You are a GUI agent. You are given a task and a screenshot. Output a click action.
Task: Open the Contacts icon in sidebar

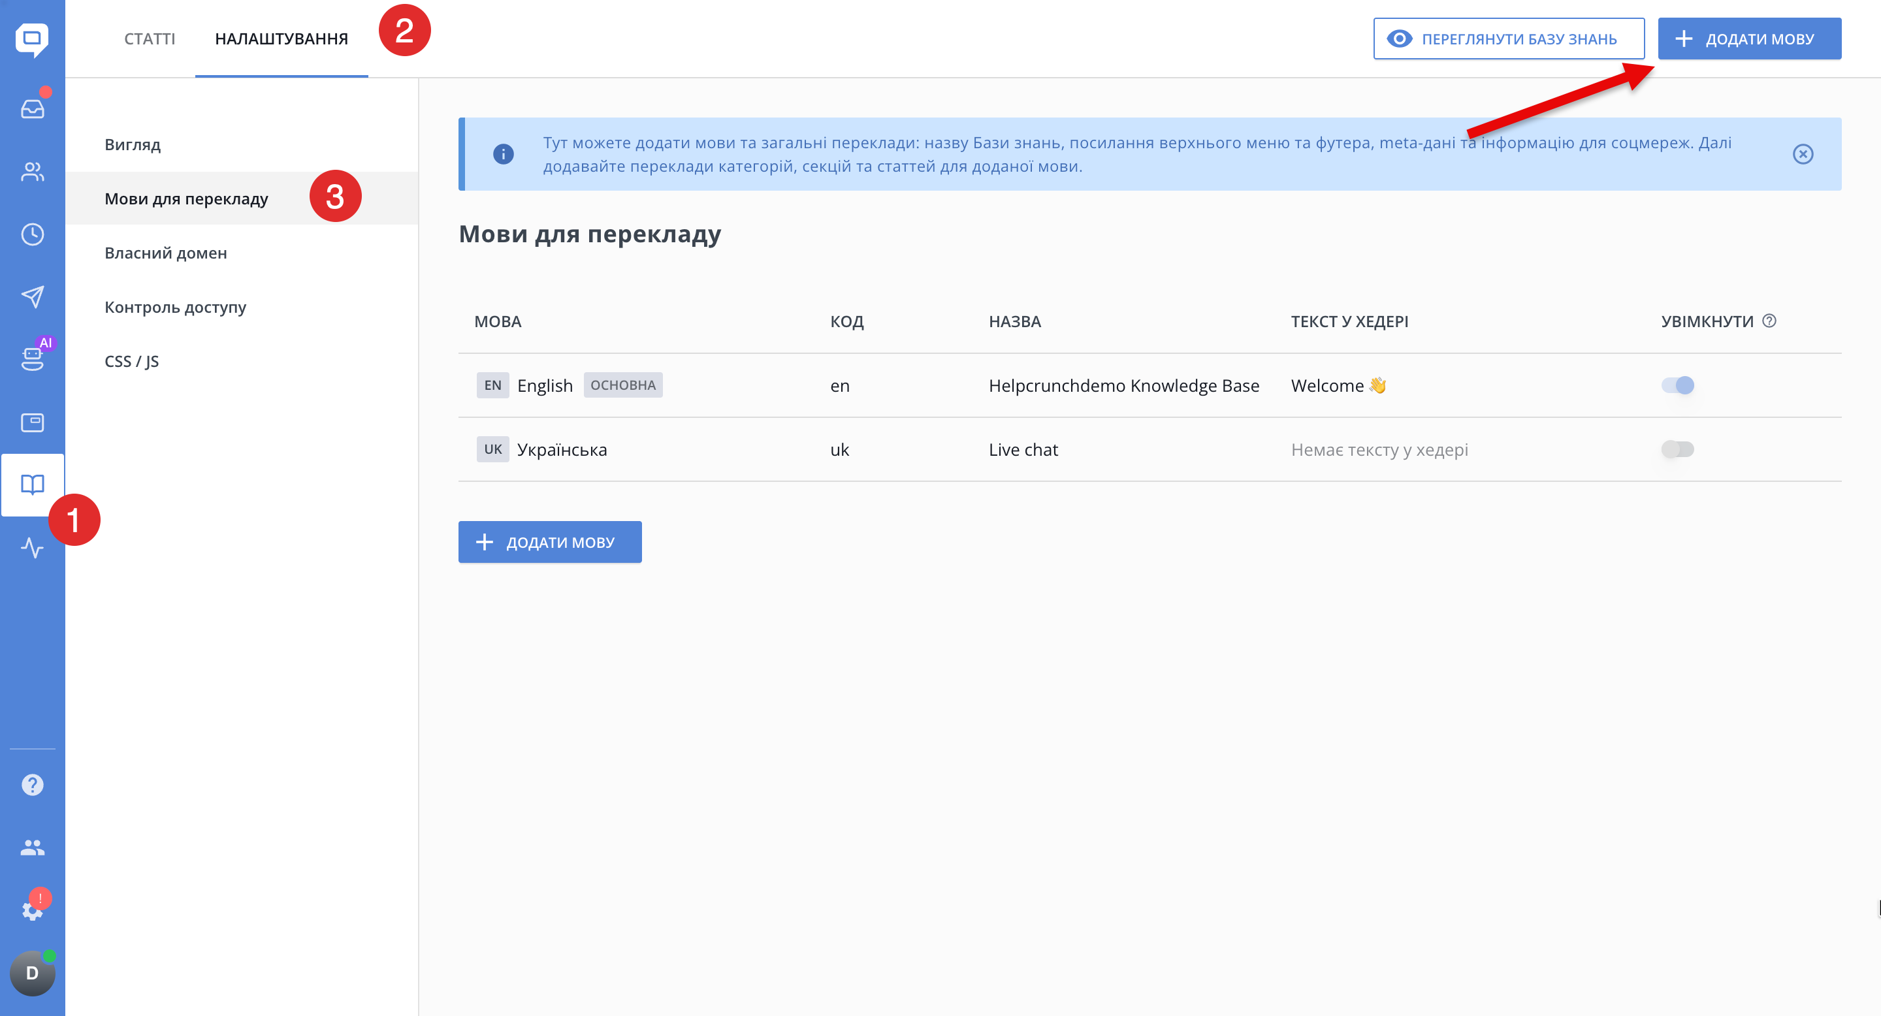tap(32, 172)
